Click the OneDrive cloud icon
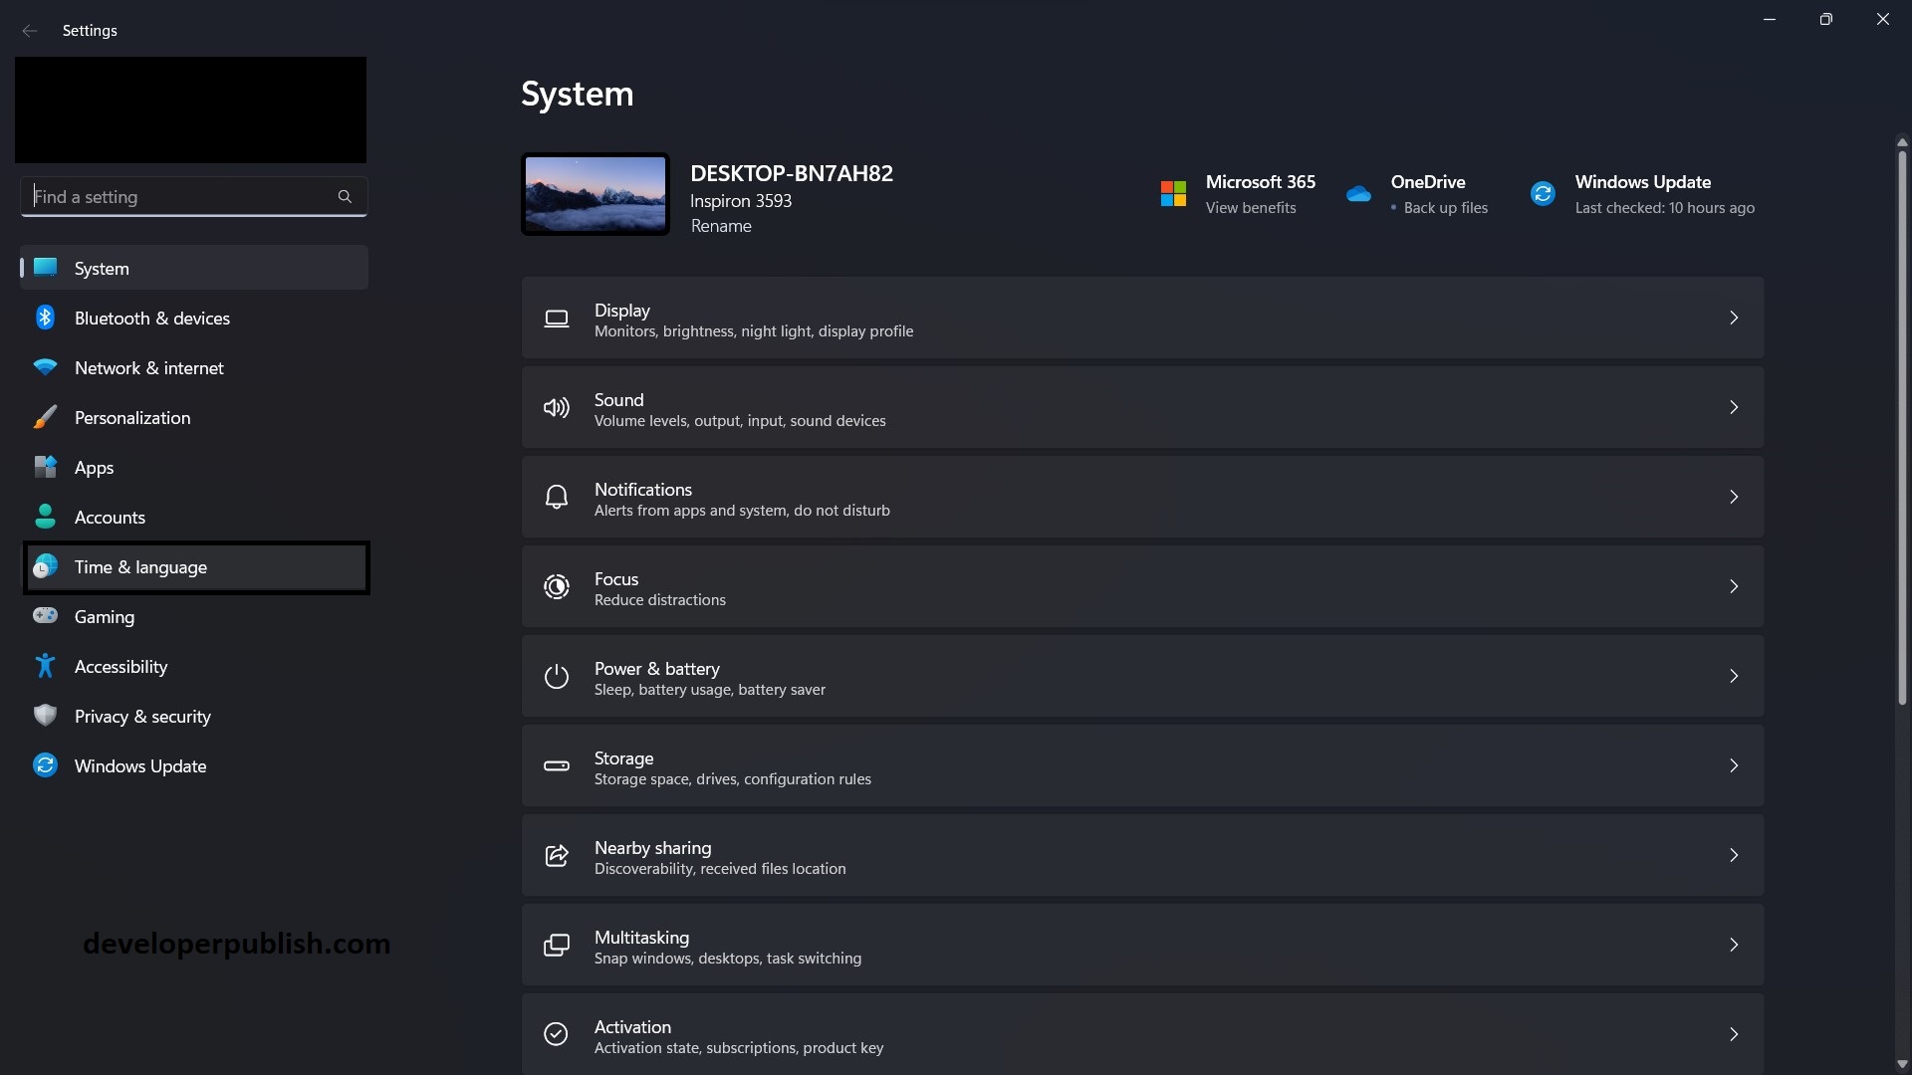Image resolution: width=1912 pixels, height=1075 pixels. [1358, 194]
